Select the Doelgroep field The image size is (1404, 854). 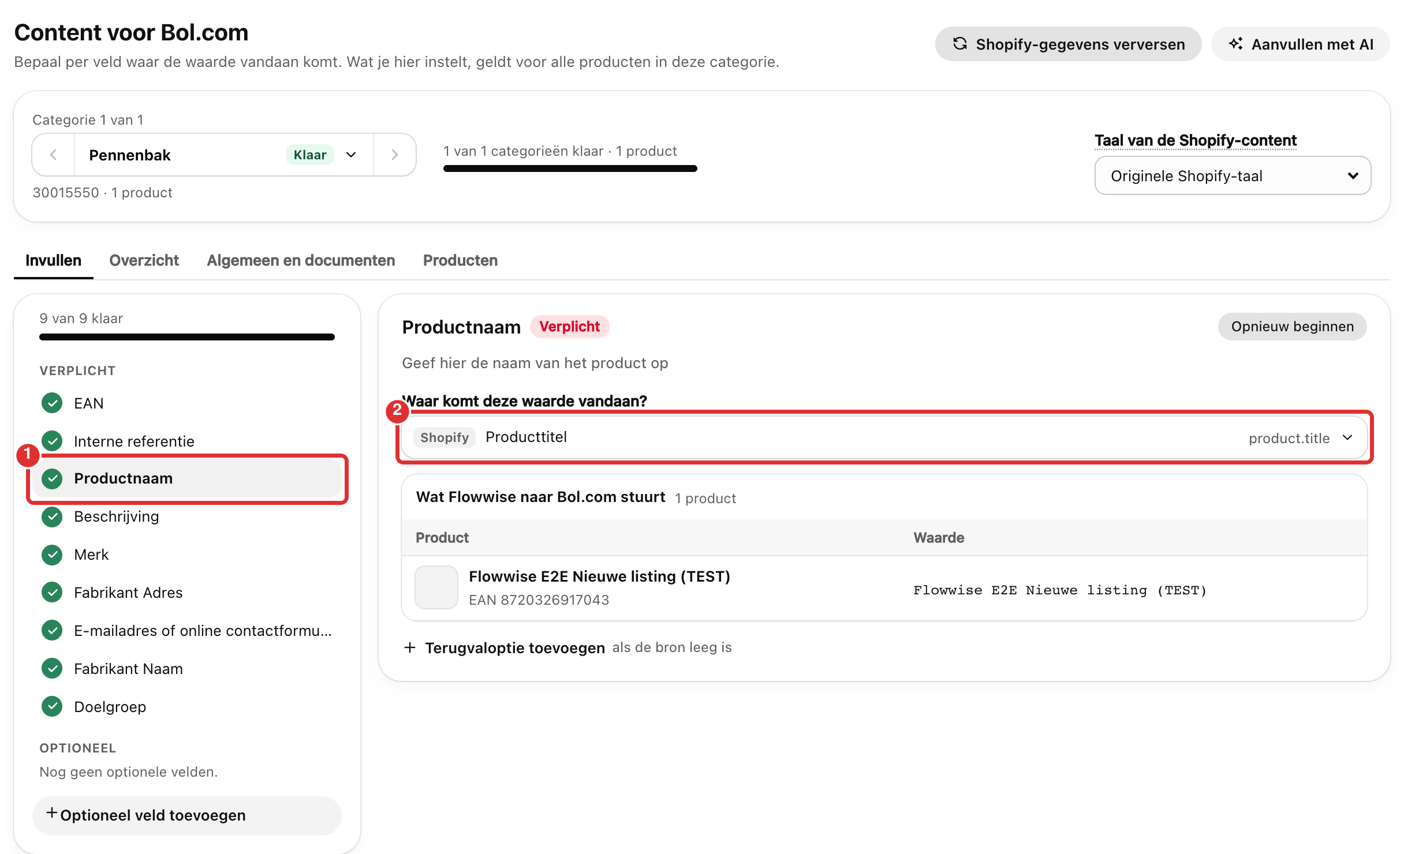pos(186,706)
